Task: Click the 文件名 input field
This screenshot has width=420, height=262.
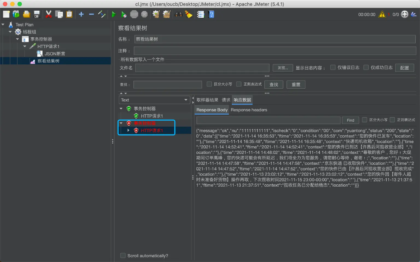Action: pos(202,68)
